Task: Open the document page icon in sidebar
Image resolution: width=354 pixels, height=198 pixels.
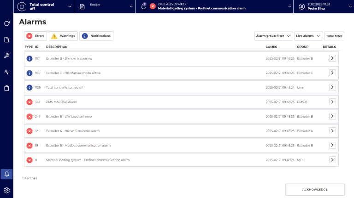Action: pyautogui.click(x=6, y=40)
